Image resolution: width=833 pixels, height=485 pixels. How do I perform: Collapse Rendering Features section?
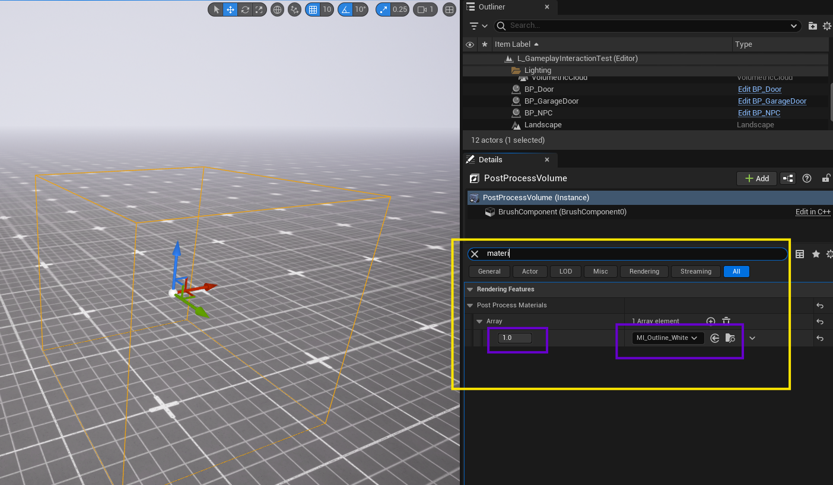pos(470,290)
